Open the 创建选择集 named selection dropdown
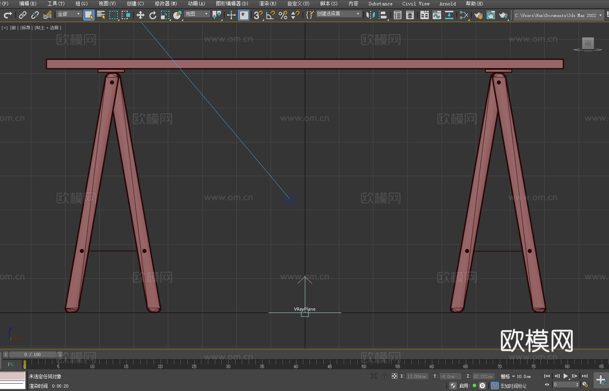 339,14
